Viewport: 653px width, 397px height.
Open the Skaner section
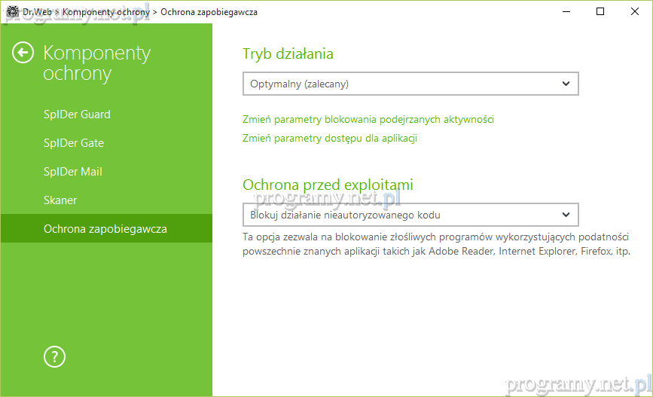click(60, 200)
